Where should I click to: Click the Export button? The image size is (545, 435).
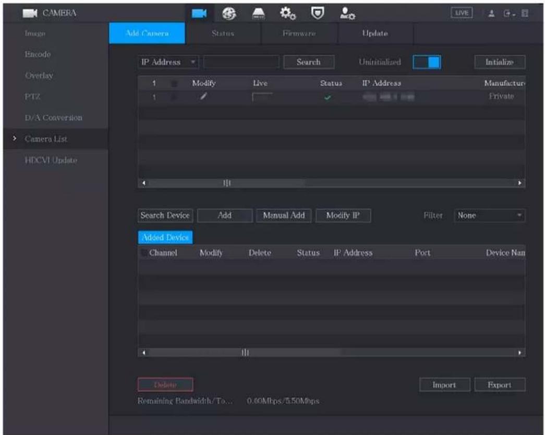[500, 385]
